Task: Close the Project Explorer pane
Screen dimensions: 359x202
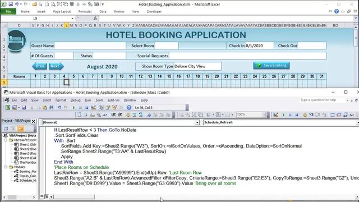Action: (34, 121)
